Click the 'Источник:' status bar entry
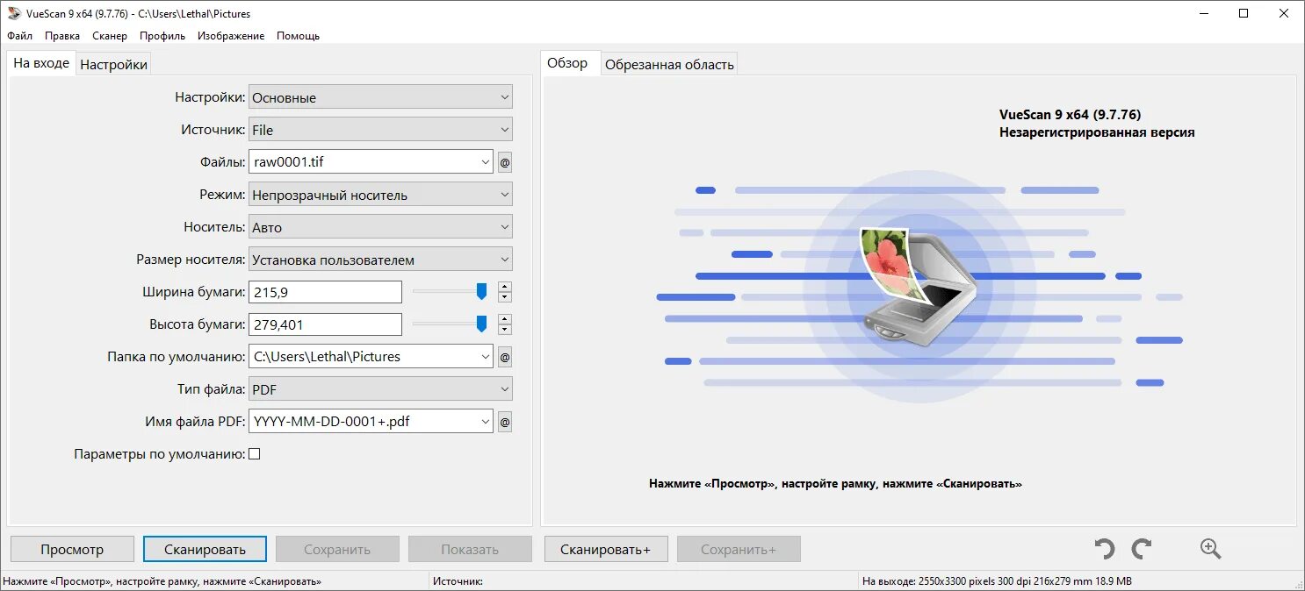1305x591 pixels. click(x=458, y=581)
